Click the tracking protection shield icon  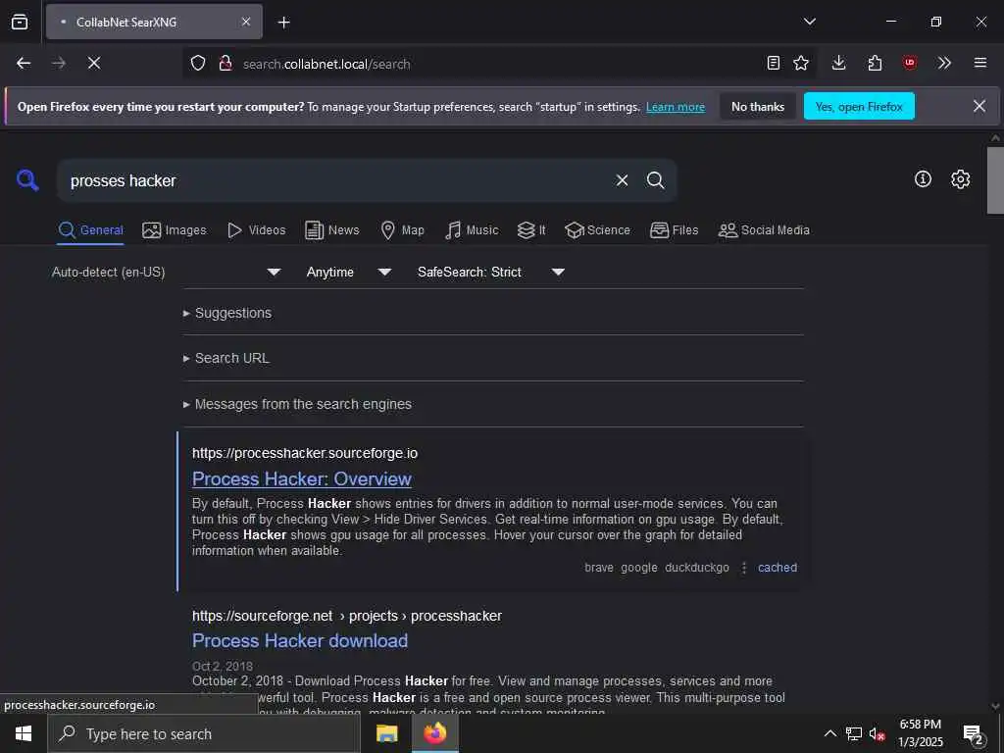[x=198, y=64]
